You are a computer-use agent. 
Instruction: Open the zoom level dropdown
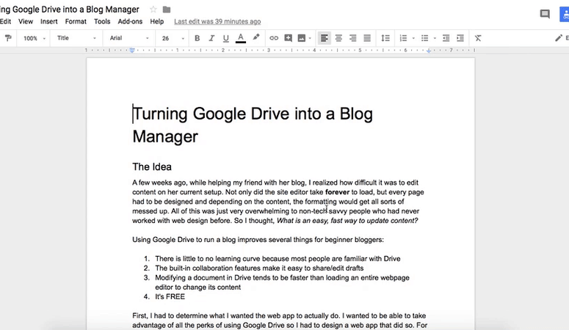34,38
